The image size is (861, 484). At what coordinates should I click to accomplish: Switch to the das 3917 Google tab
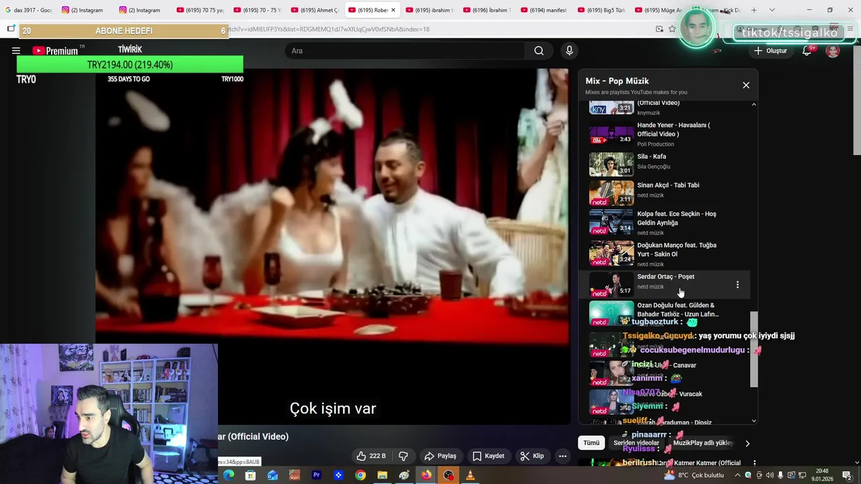28,10
